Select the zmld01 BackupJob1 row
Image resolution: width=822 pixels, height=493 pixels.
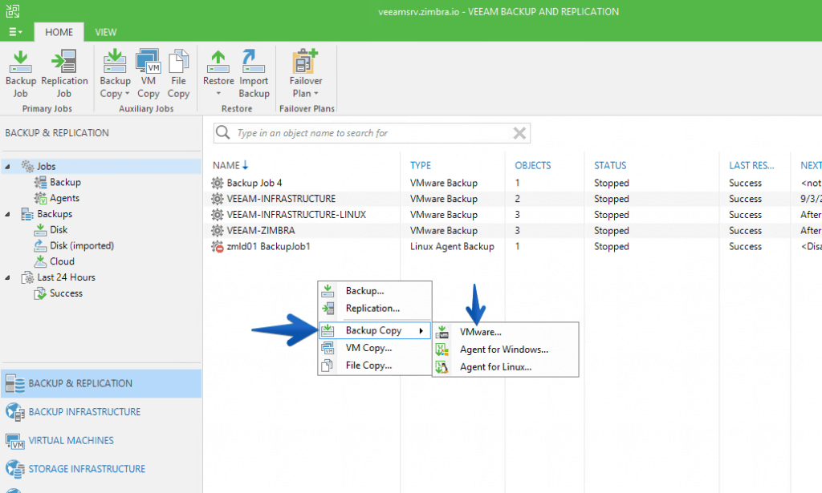[511, 247]
